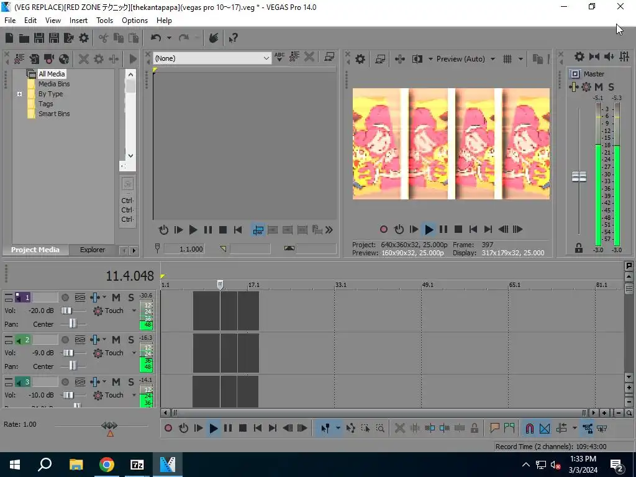Image resolution: width=636 pixels, height=477 pixels.
Task: Arm track 1 for record
Action: tap(65, 298)
